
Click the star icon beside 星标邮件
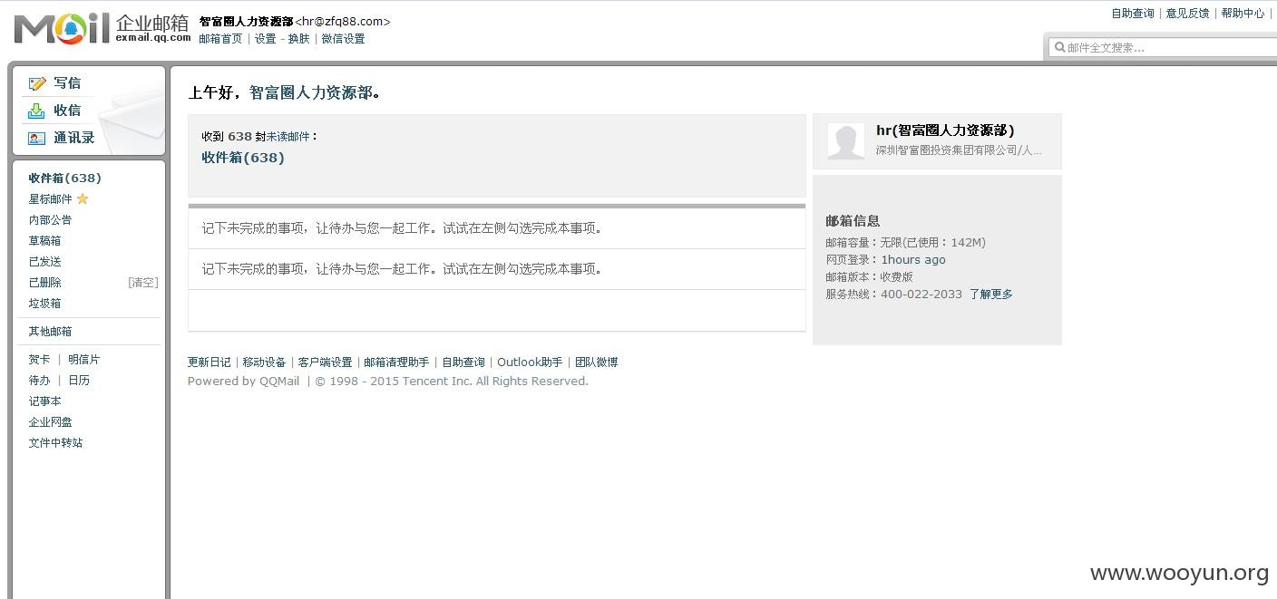[x=83, y=198]
